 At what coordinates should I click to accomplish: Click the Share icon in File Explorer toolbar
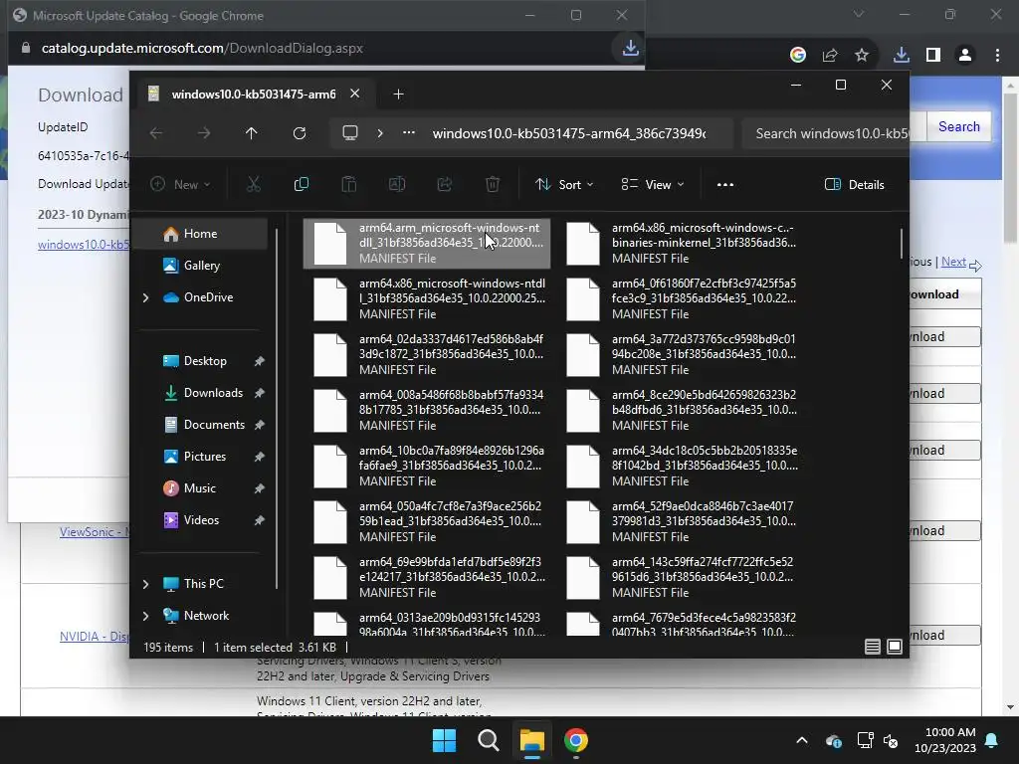point(445,184)
